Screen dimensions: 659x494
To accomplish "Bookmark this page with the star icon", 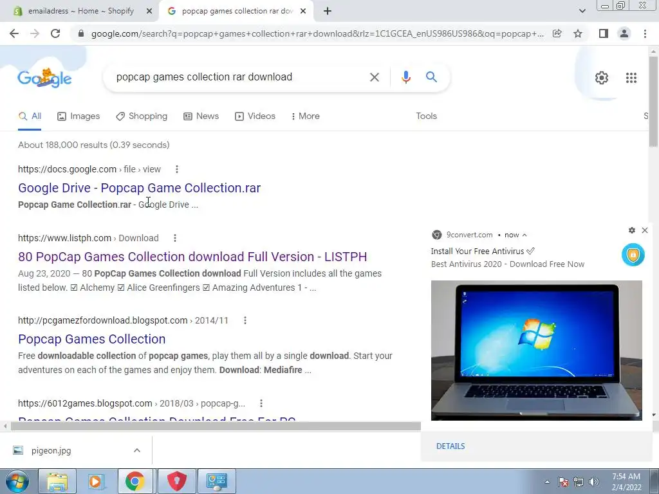I will [578, 33].
